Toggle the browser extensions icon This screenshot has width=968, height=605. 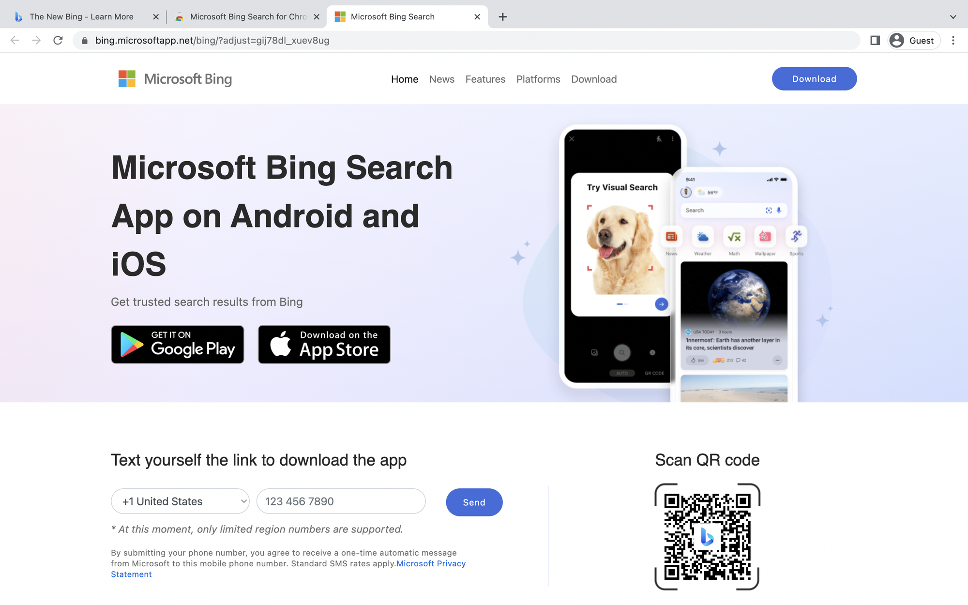click(875, 40)
